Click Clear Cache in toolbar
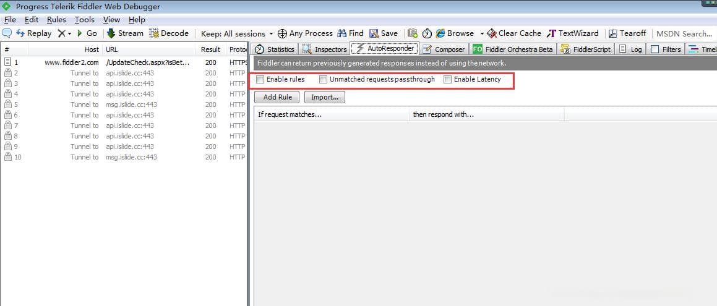717x306 pixels. pos(514,33)
